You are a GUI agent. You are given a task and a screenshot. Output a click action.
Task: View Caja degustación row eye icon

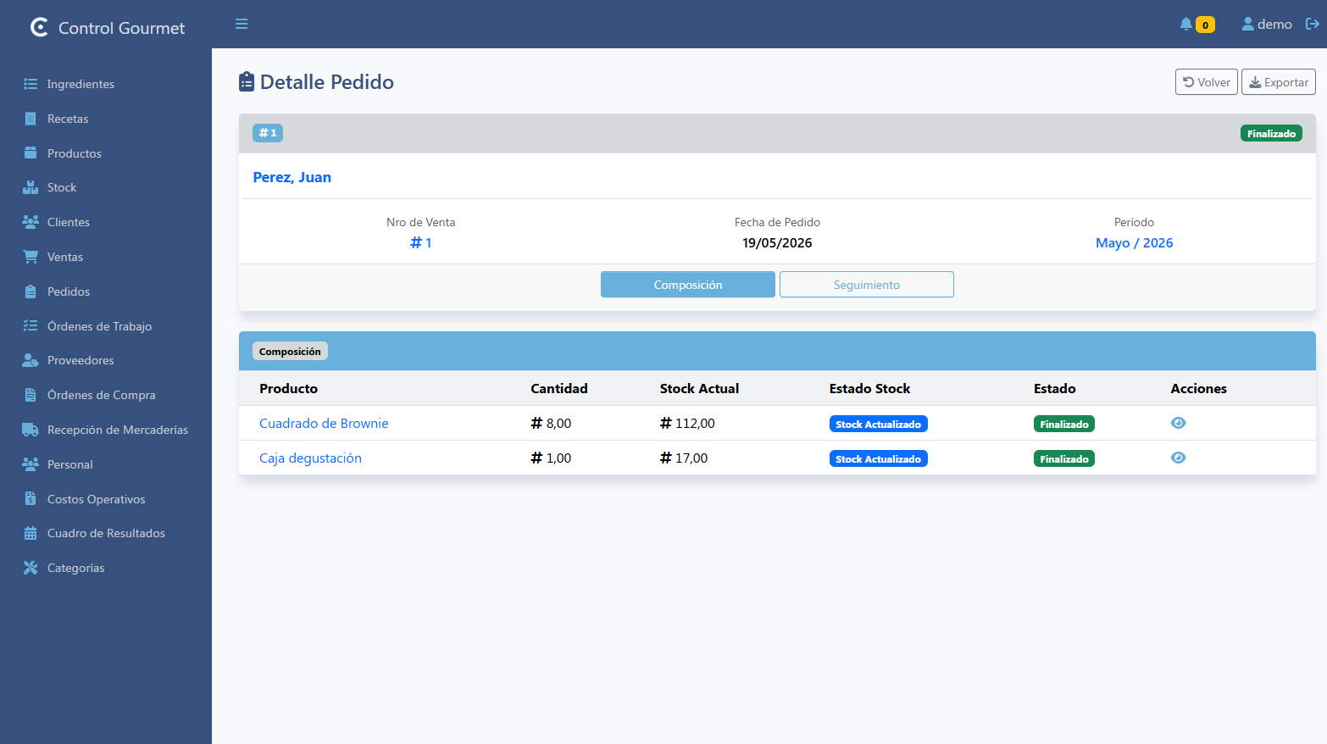(x=1178, y=458)
